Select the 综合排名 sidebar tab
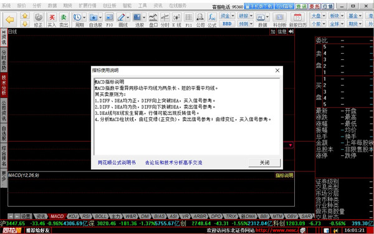The height and width of the screenshot is (234, 374). [x=4, y=155]
